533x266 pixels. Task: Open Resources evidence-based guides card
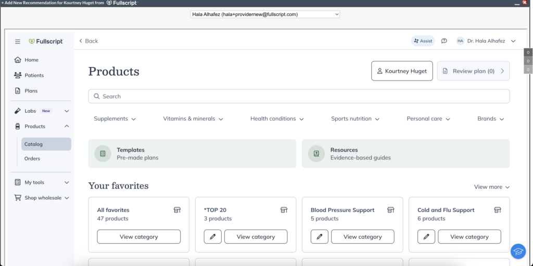(406, 154)
